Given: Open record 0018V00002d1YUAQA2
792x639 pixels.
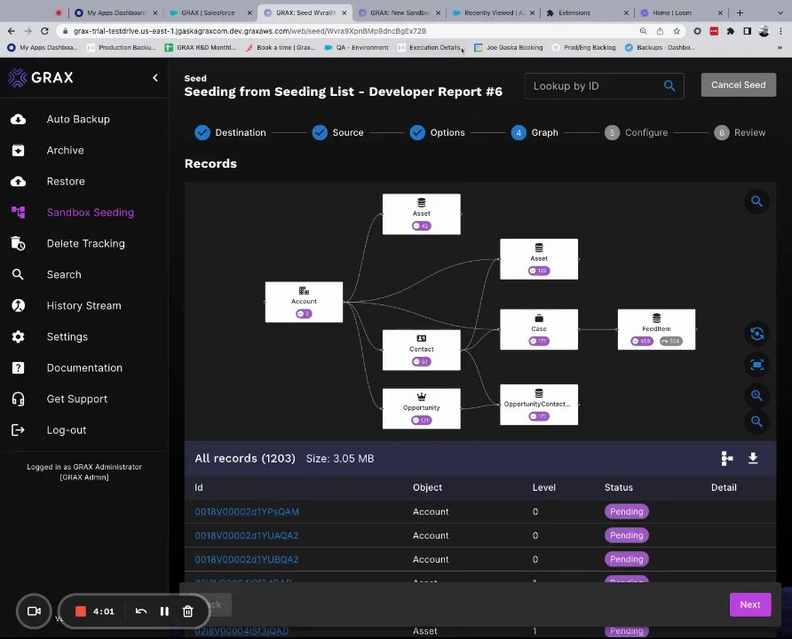Looking at the screenshot, I should [x=247, y=535].
